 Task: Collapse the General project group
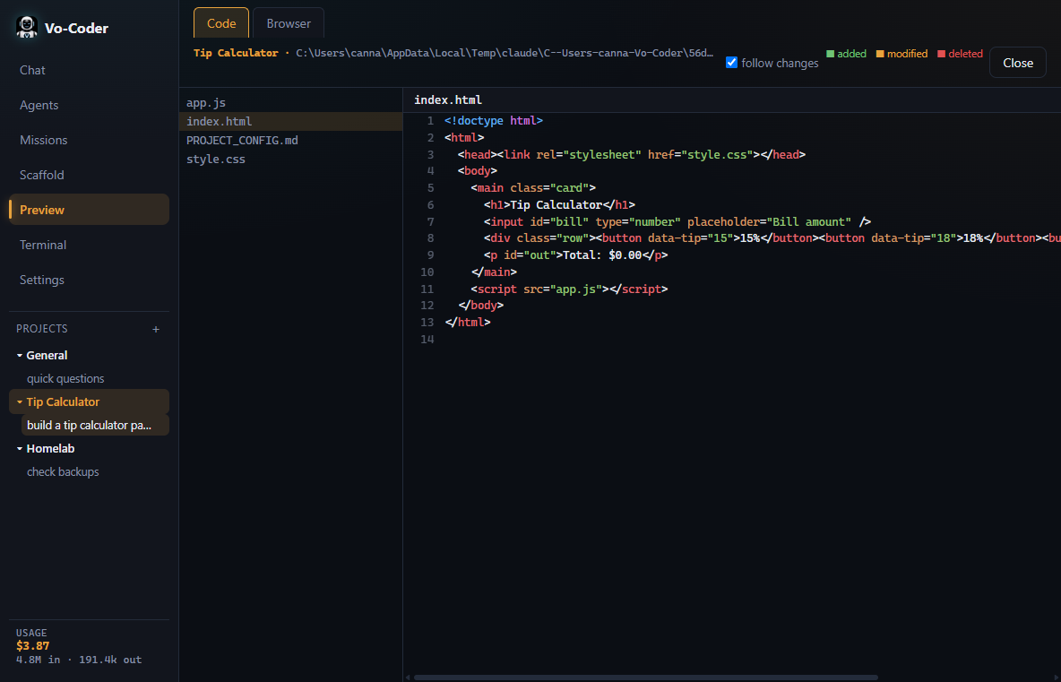[x=21, y=355]
